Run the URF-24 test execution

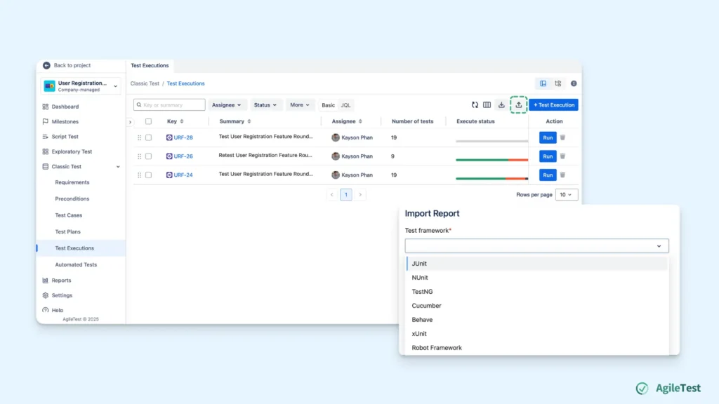[x=548, y=175]
